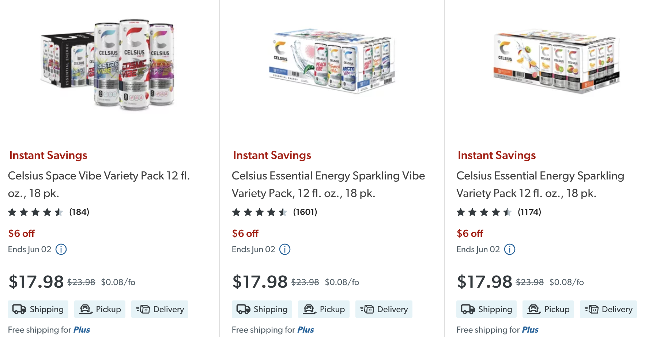Click info icon beside Space Vibe offer end date
This screenshot has height=337, width=664.
[61, 249]
